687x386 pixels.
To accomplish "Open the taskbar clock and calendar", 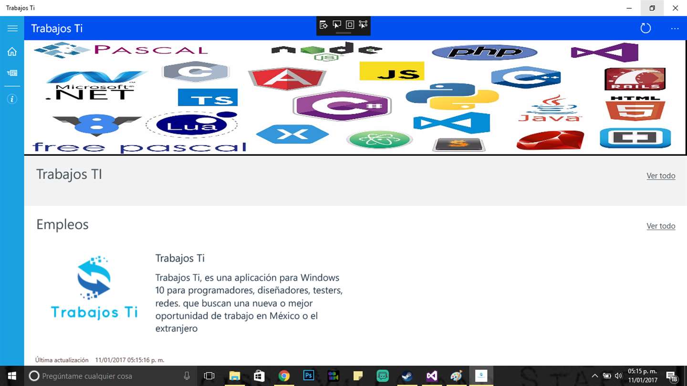I will pos(643,376).
